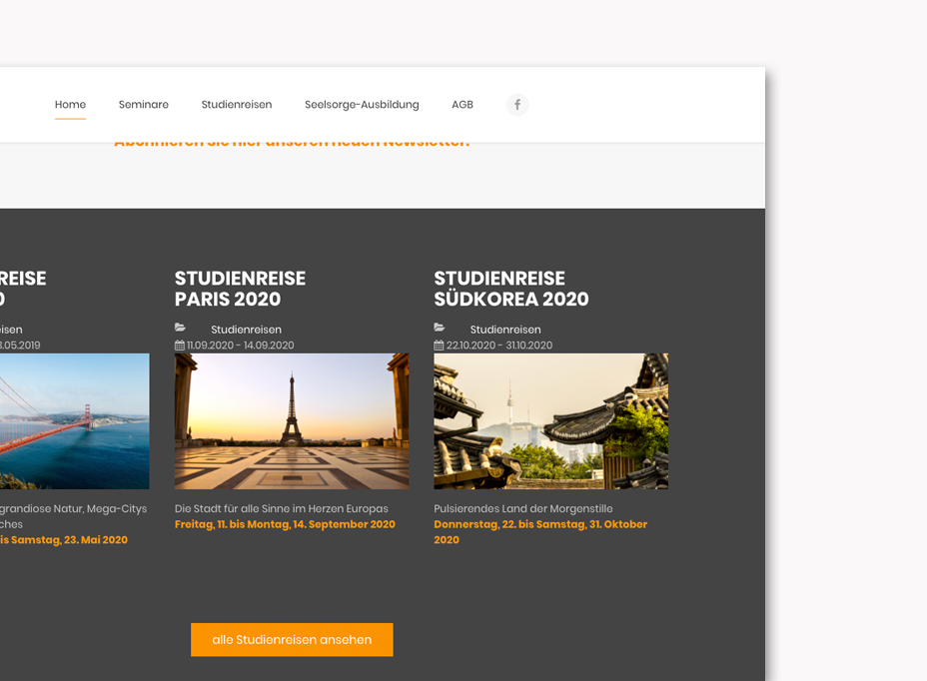Open the Seelsorge-Ausbildung navigation item
This screenshot has width=927, height=681.
pos(362,105)
